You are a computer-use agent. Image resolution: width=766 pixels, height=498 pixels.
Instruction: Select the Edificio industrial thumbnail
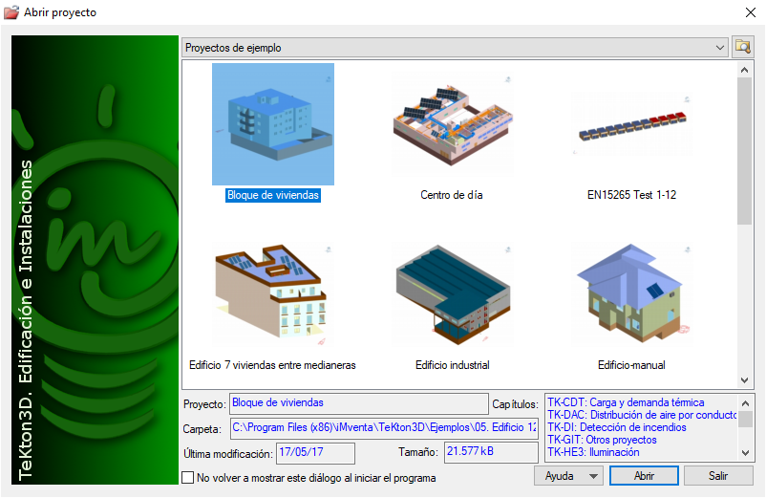pos(453,294)
